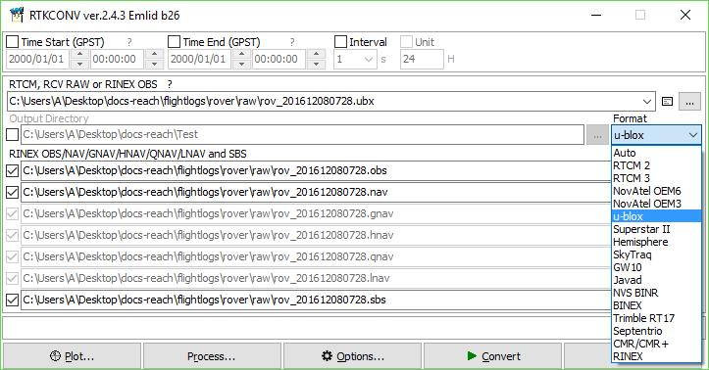Increase Time Start time stepper
Image resolution: width=709 pixels, height=370 pixels.
tap(154, 55)
